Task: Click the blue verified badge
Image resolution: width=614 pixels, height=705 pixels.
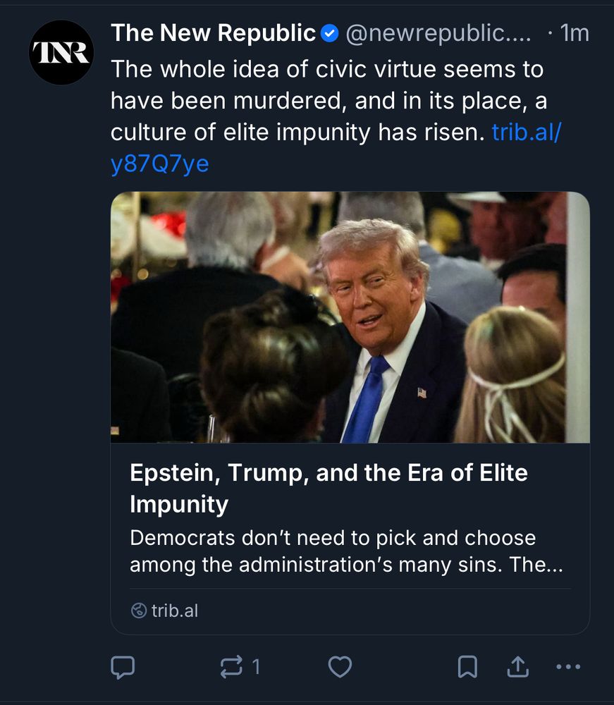Action: 330,33
